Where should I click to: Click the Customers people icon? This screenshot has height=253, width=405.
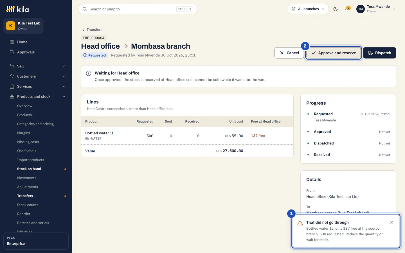coord(12,76)
